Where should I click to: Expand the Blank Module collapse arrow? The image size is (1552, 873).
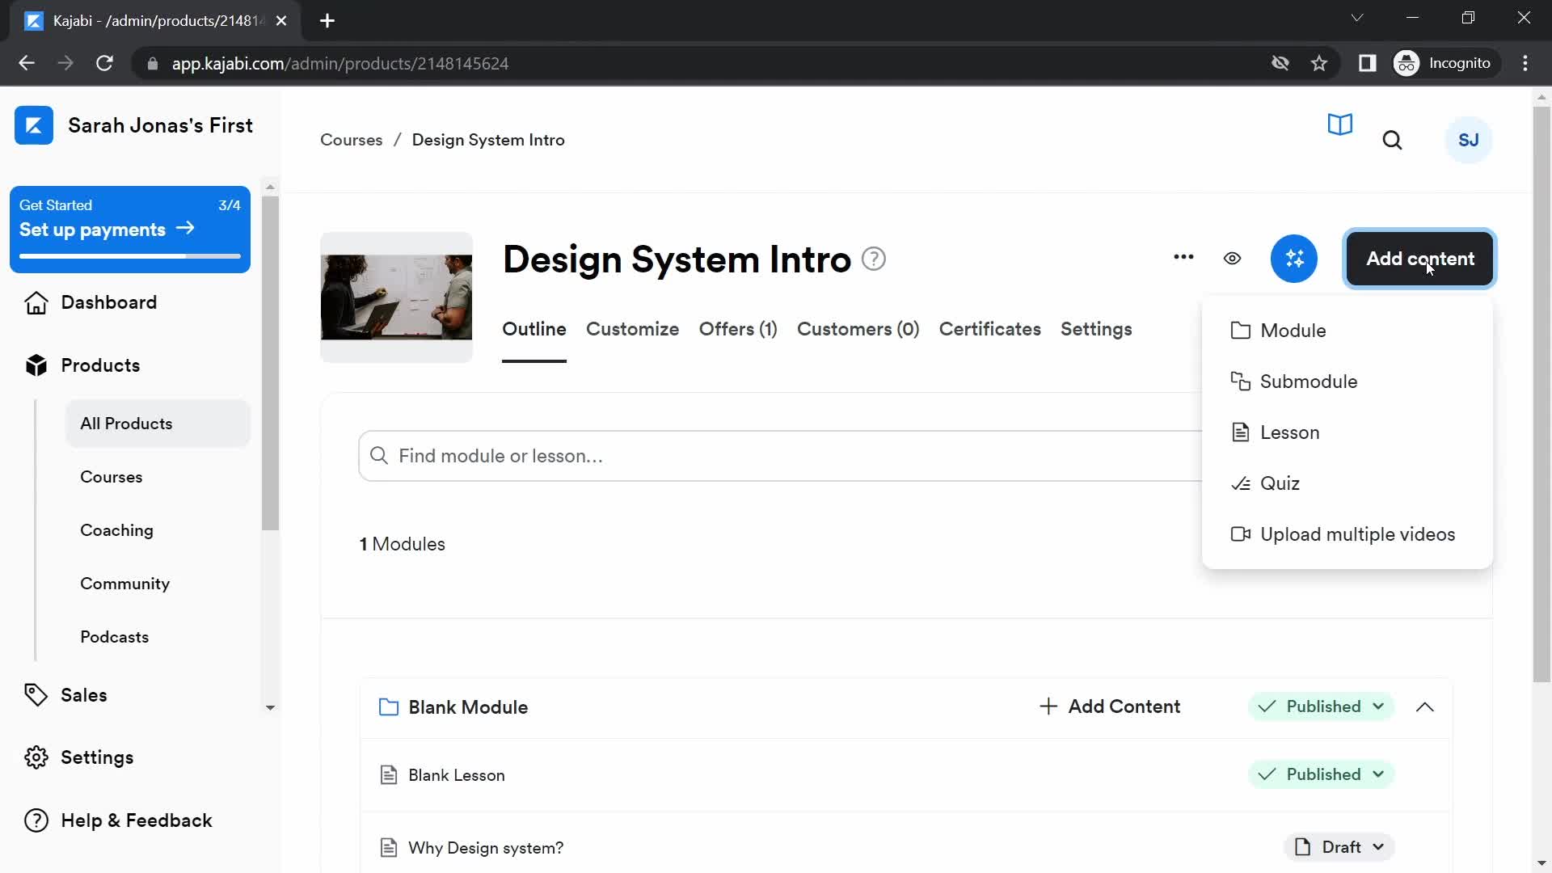pyautogui.click(x=1425, y=706)
